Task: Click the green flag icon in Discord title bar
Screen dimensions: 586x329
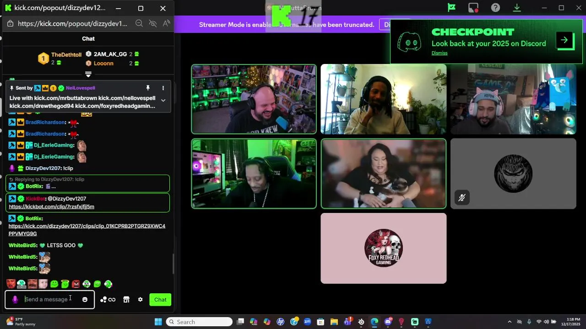Action: tap(451, 8)
